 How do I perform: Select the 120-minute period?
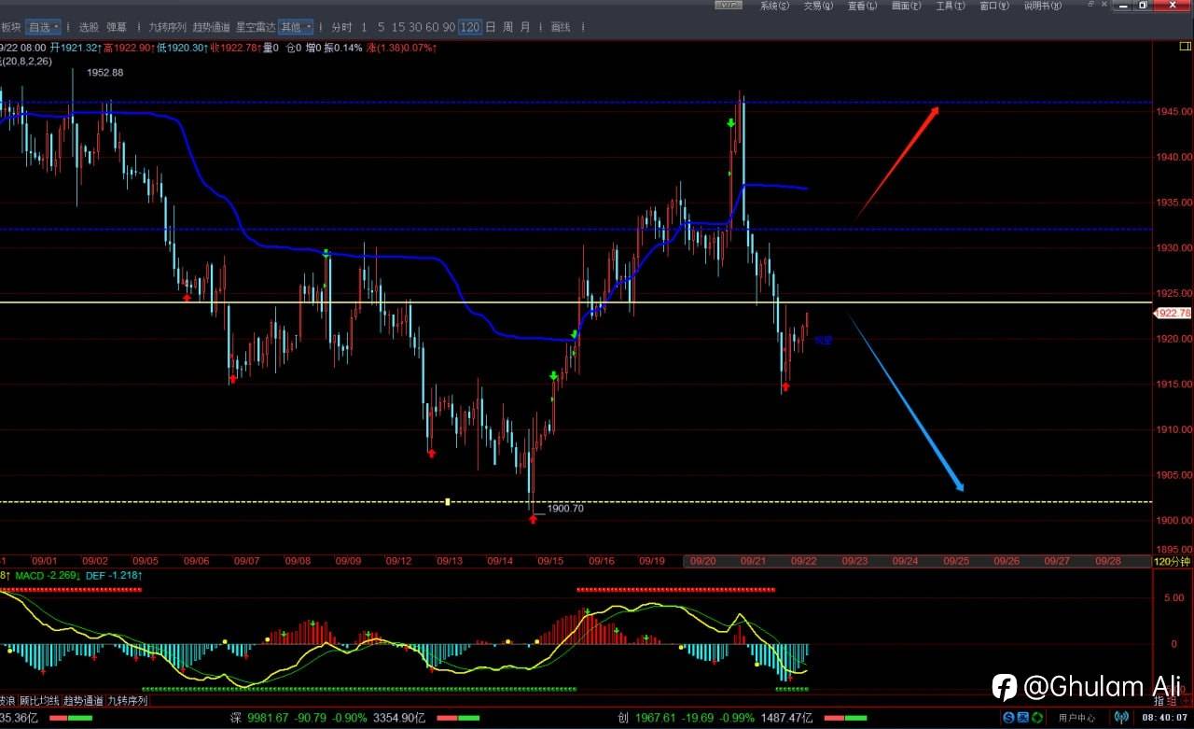click(470, 27)
